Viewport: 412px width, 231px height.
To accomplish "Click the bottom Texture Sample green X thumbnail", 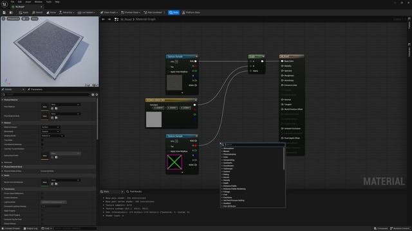I will 174,162.
